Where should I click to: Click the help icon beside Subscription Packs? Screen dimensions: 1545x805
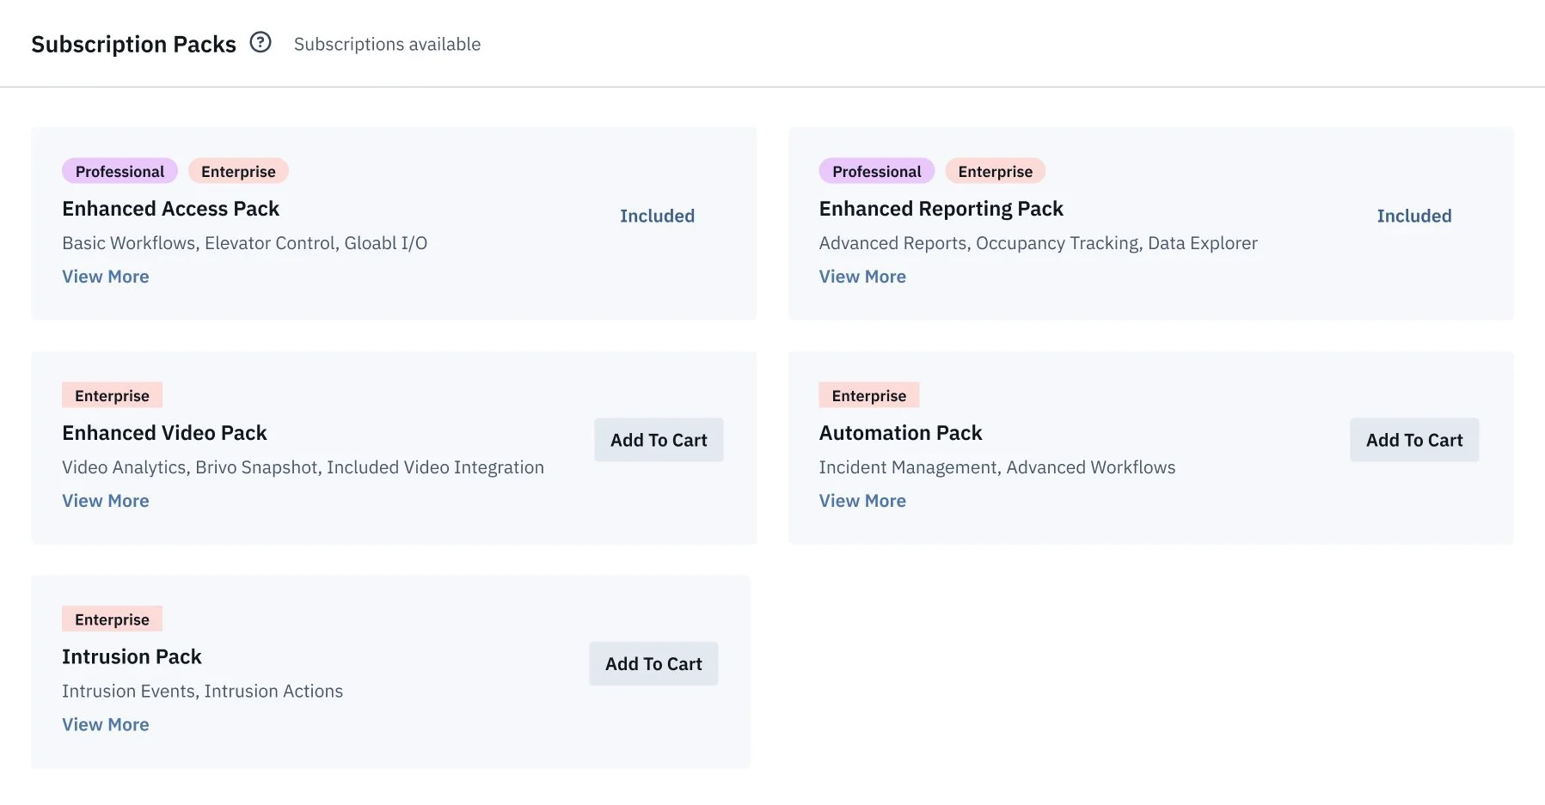pos(261,42)
